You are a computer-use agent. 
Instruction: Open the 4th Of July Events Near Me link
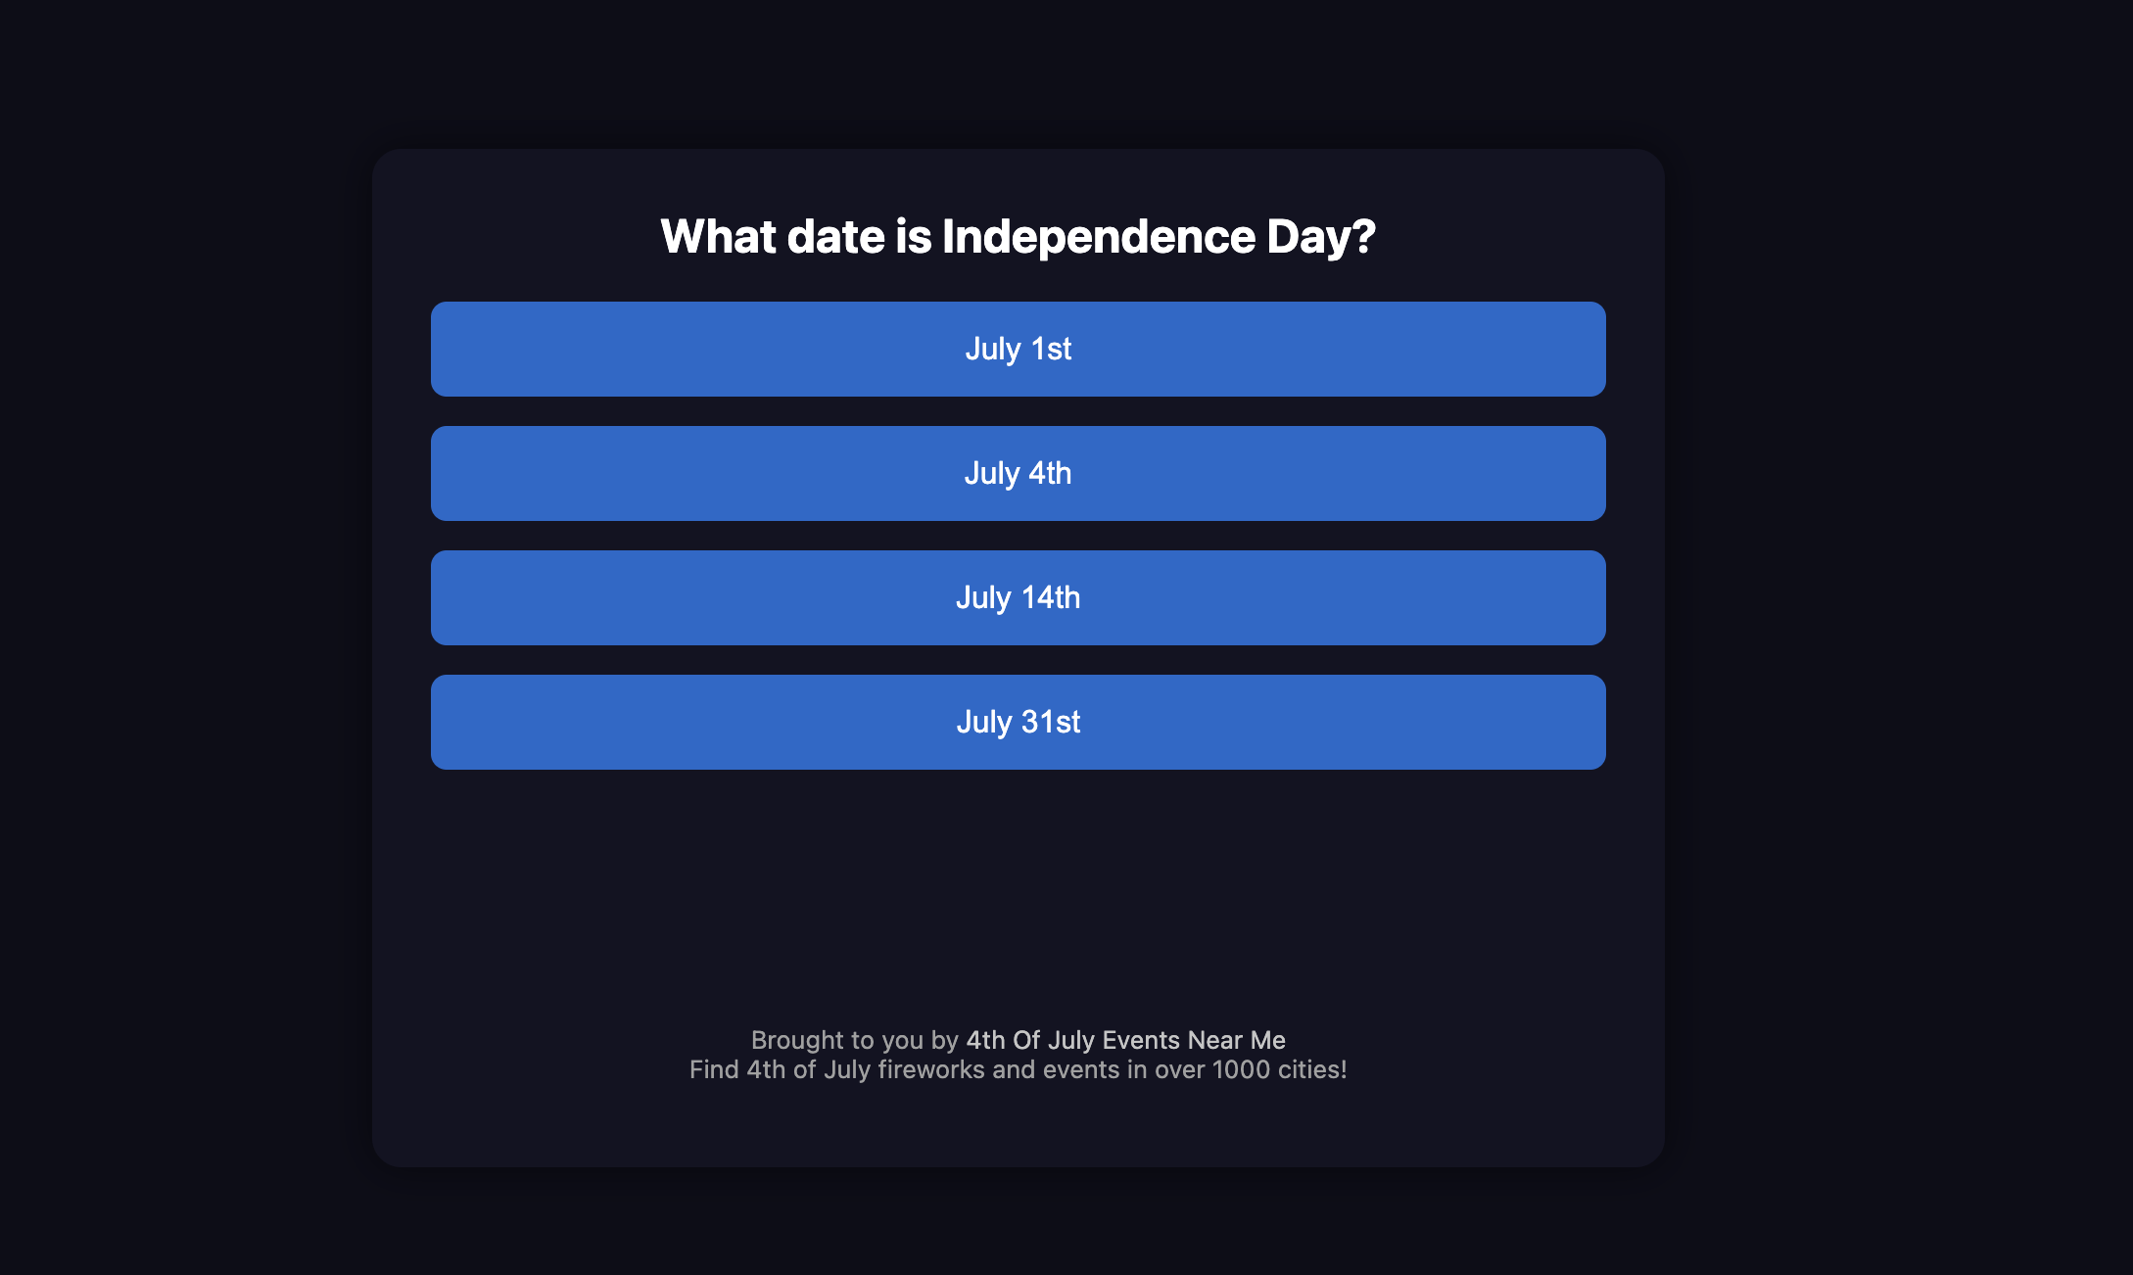[1125, 1040]
